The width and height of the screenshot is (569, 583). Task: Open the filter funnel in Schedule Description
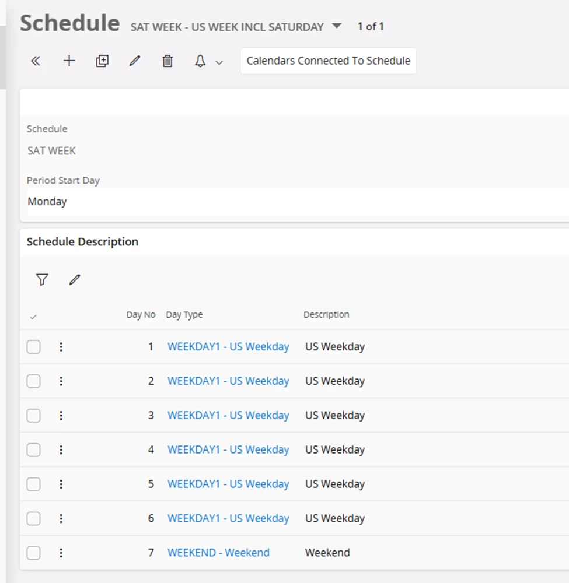click(42, 280)
